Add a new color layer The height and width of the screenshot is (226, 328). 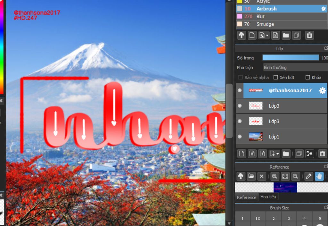pyautogui.click(x=242, y=154)
